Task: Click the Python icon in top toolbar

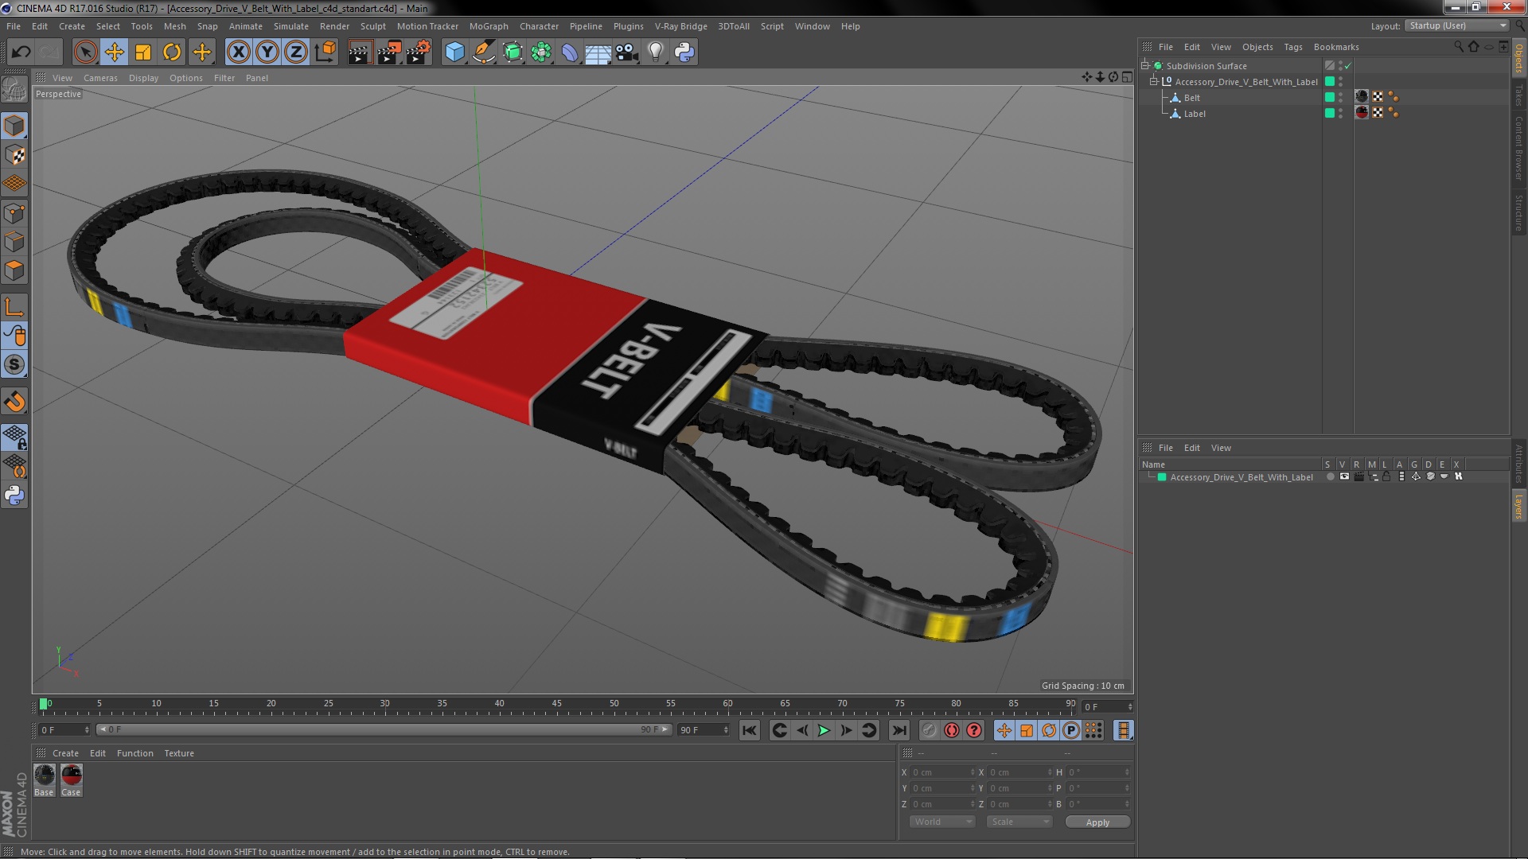Action: pyautogui.click(x=684, y=52)
